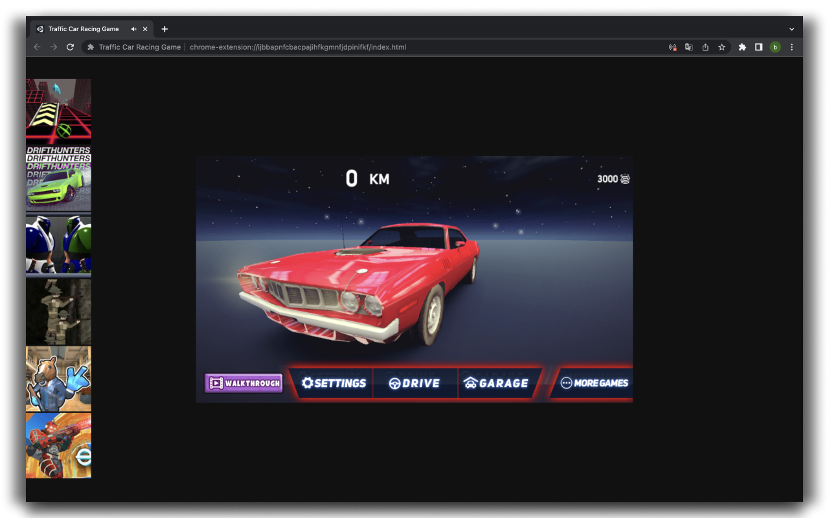829x518 pixels.
Task: Click the MORE GAMES button
Action: 593,383
